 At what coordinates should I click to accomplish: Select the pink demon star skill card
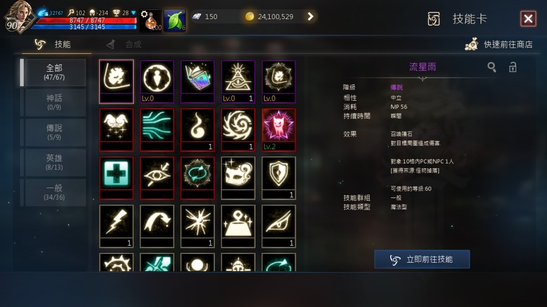pyautogui.click(x=279, y=130)
